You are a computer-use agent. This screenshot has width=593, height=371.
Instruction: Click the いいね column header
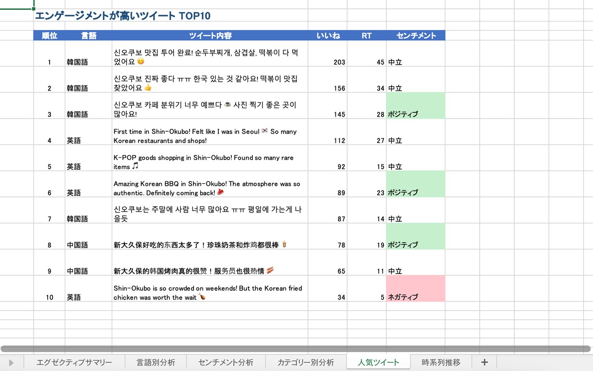[328, 35]
